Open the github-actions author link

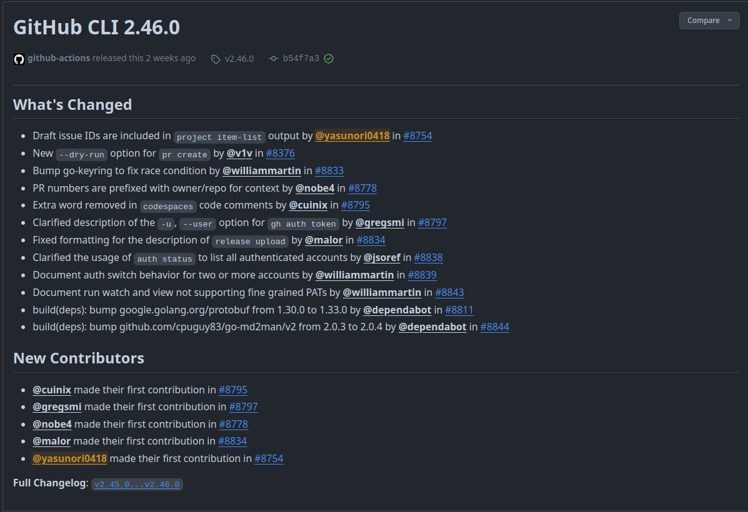click(x=59, y=58)
